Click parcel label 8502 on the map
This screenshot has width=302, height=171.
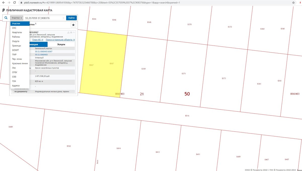[x=69, y=146]
